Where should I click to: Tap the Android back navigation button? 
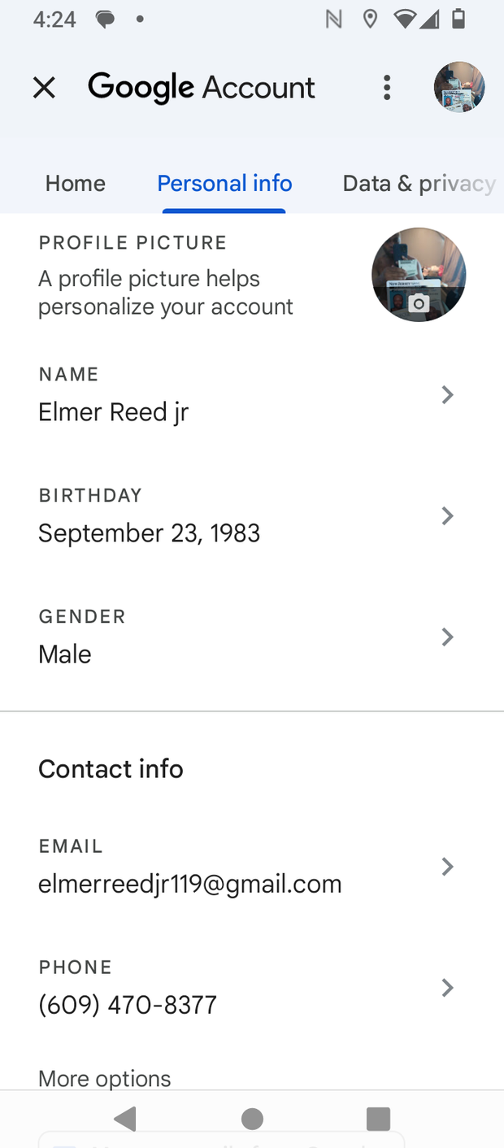point(125,1119)
